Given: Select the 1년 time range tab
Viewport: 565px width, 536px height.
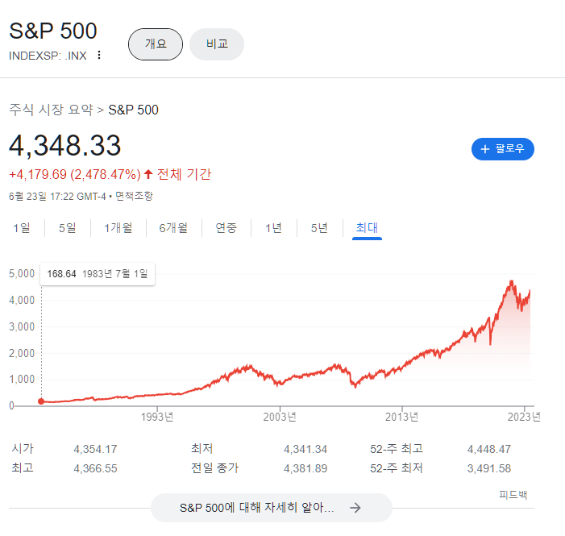Looking at the screenshot, I should coord(273,228).
